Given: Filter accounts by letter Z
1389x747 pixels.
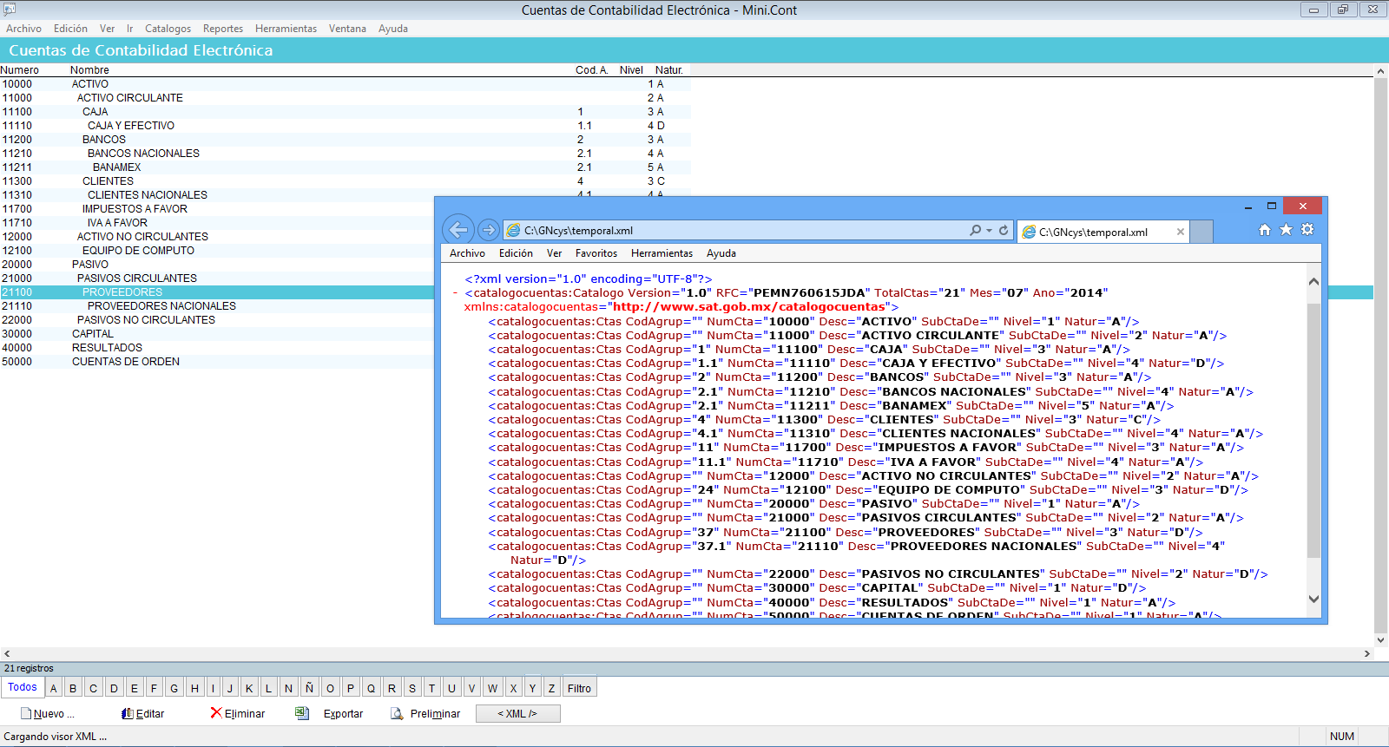Looking at the screenshot, I should pyautogui.click(x=551, y=688).
